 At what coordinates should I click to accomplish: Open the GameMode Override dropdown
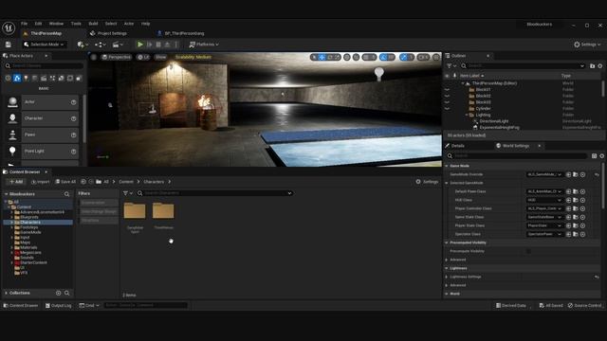tap(544, 174)
